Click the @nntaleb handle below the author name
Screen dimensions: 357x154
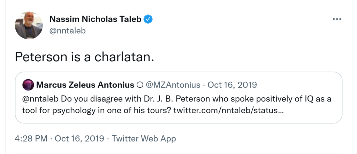(x=68, y=31)
